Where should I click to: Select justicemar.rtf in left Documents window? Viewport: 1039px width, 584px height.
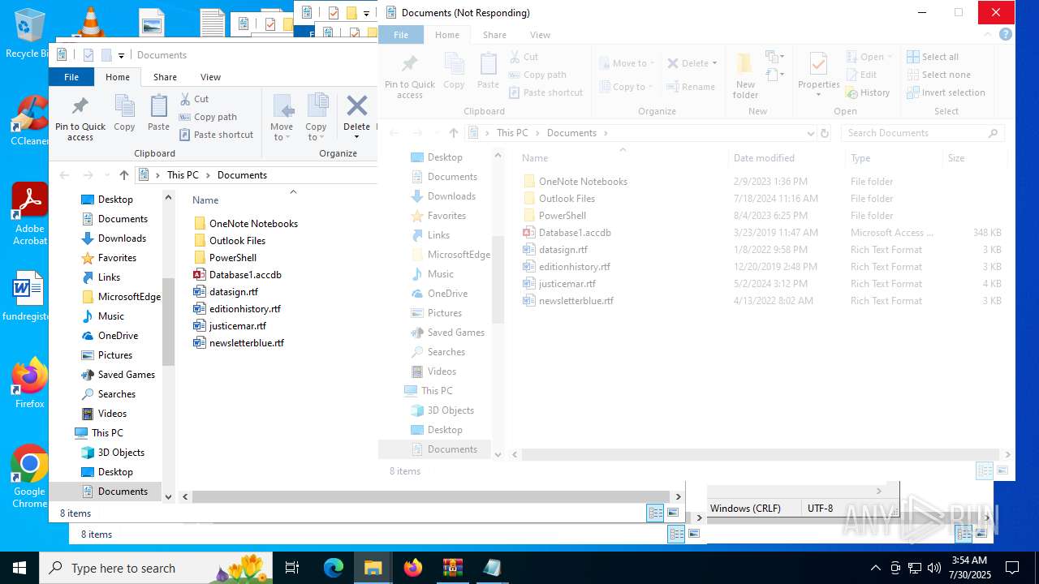230,325
